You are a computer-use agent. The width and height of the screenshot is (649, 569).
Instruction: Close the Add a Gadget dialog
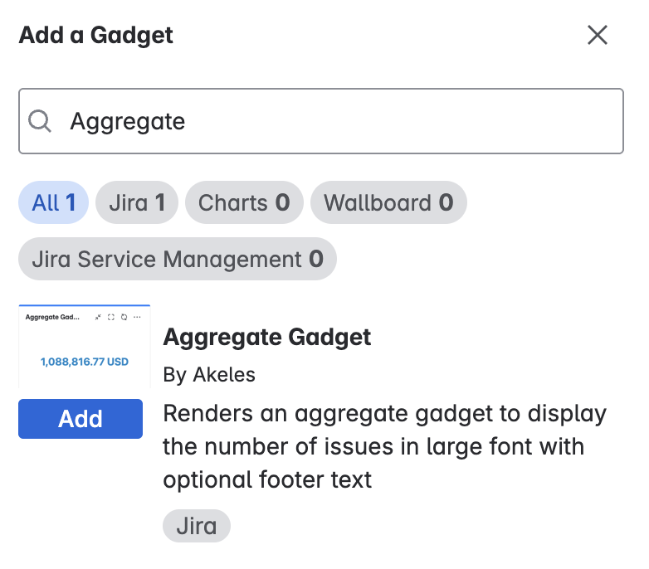point(598,35)
